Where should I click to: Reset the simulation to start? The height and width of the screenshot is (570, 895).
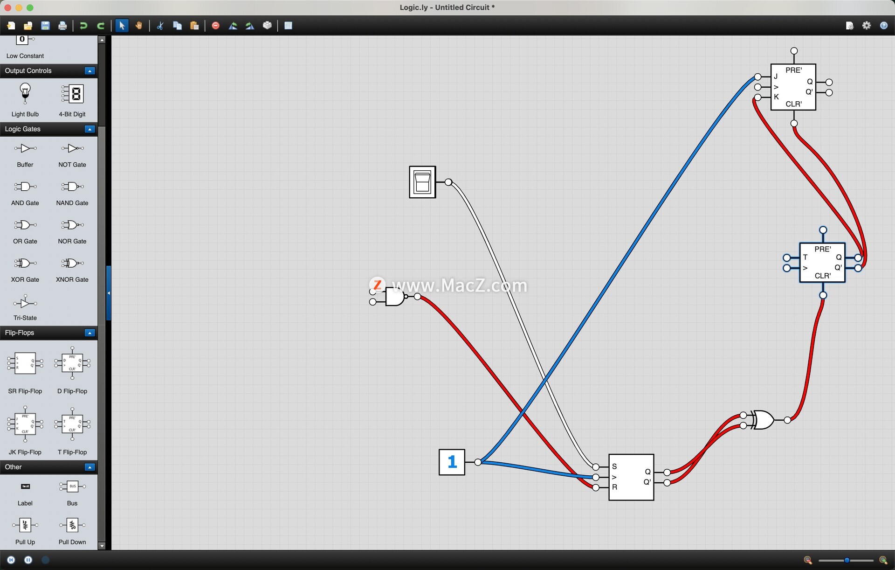[x=11, y=560]
